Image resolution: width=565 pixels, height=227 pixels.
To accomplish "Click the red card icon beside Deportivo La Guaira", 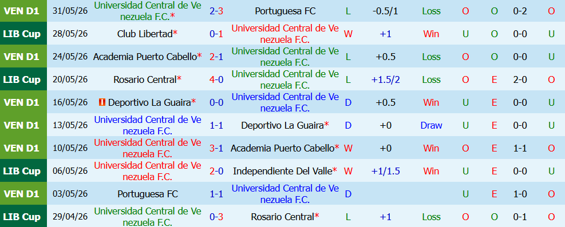I will click(x=102, y=102).
